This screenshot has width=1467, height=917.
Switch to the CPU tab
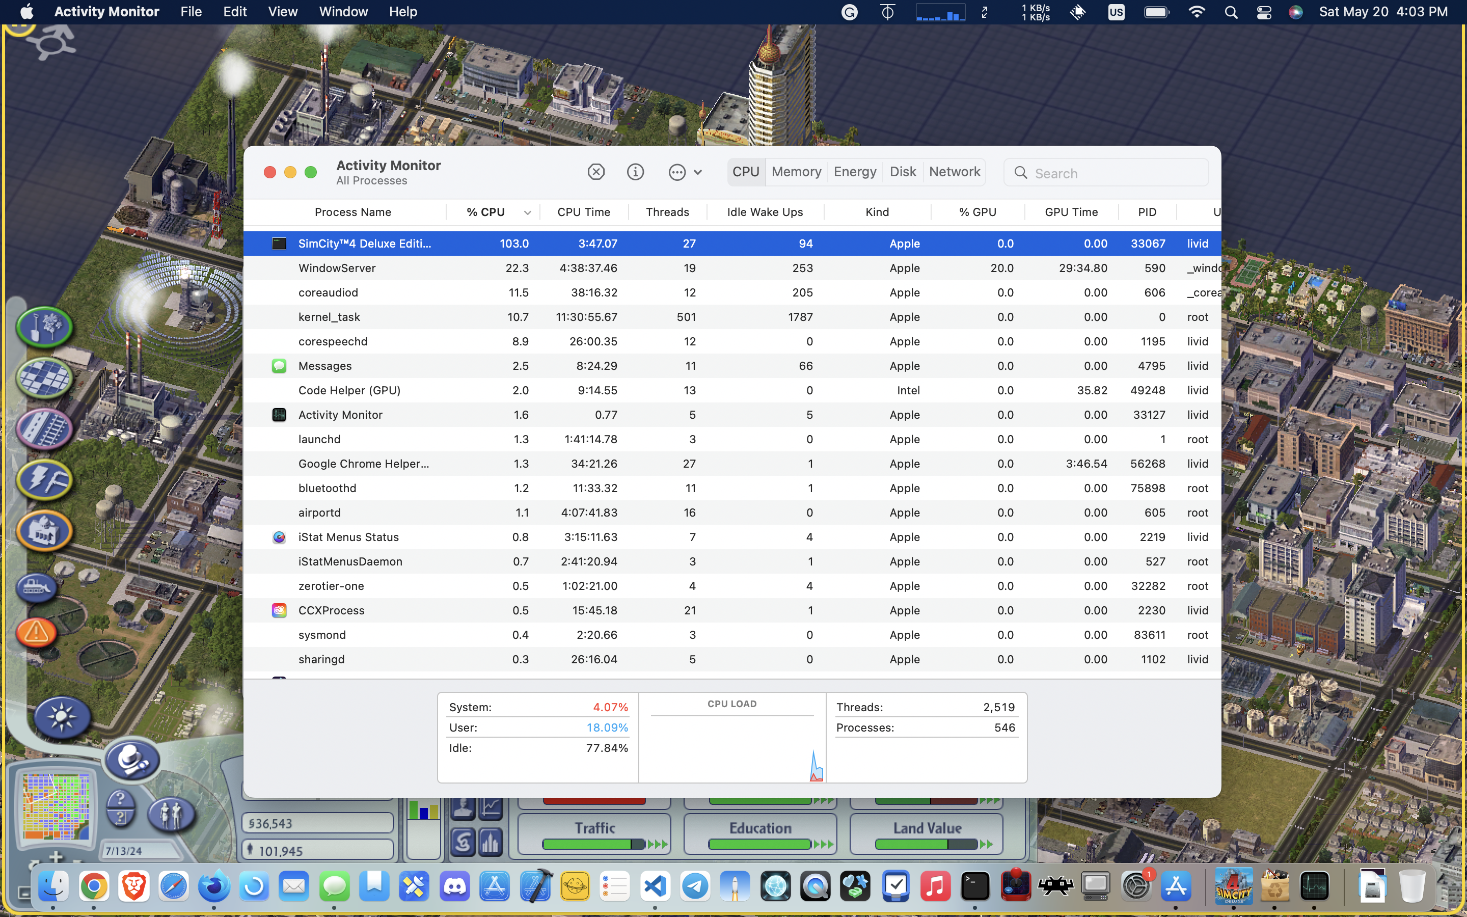tap(746, 172)
